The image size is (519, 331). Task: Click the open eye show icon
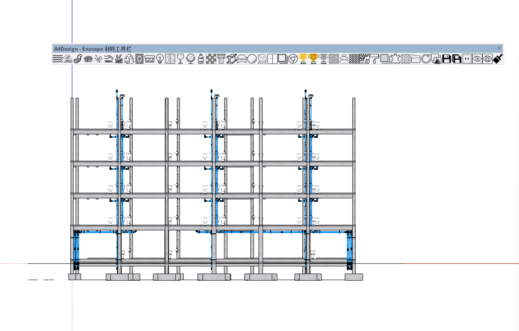487,59
